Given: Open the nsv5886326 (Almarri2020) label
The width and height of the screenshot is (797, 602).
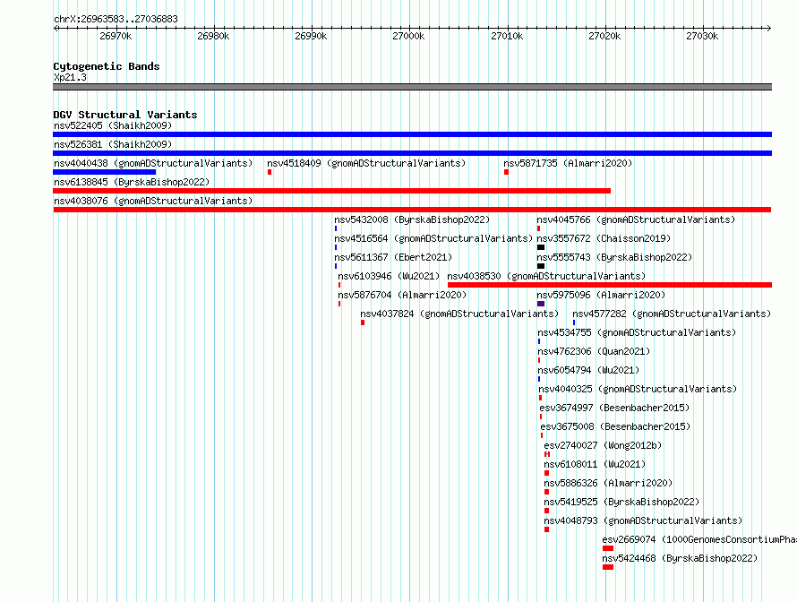Looking at the screenshot, I should point(608,483).
